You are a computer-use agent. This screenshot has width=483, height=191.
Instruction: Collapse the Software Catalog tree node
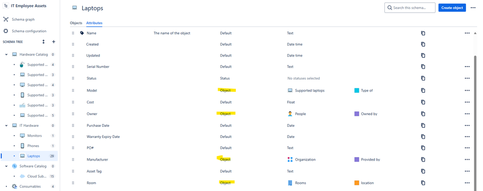click(x=6, y=166)
